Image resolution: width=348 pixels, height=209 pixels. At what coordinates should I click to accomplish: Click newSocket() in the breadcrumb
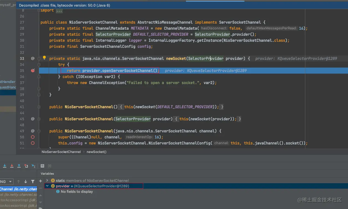tap(96, 152)
